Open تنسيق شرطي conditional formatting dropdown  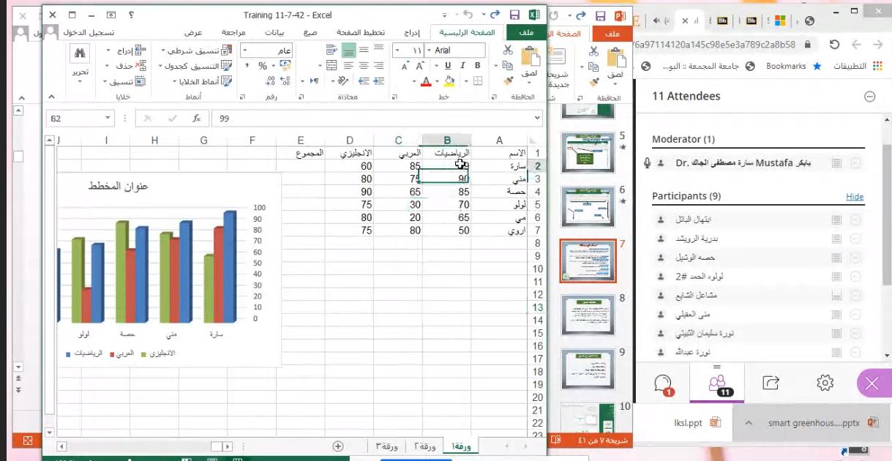point(196,50)
